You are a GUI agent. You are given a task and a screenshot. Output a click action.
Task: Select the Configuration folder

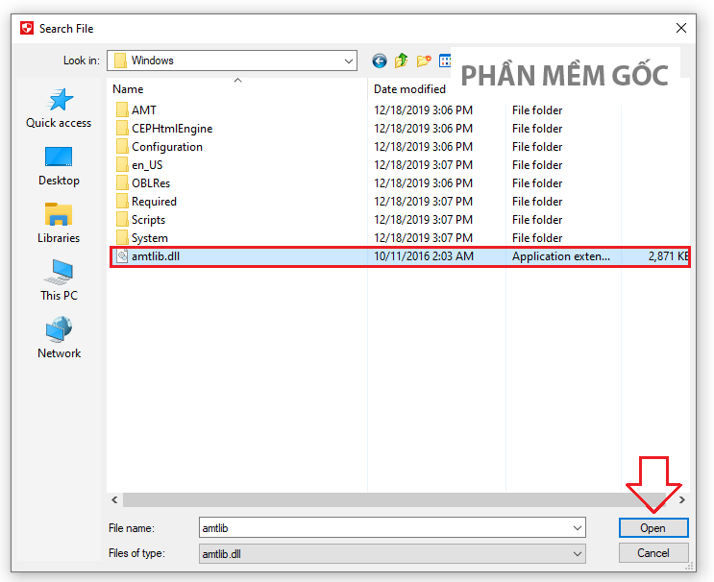pyautogui.click(x=166, y=147)
